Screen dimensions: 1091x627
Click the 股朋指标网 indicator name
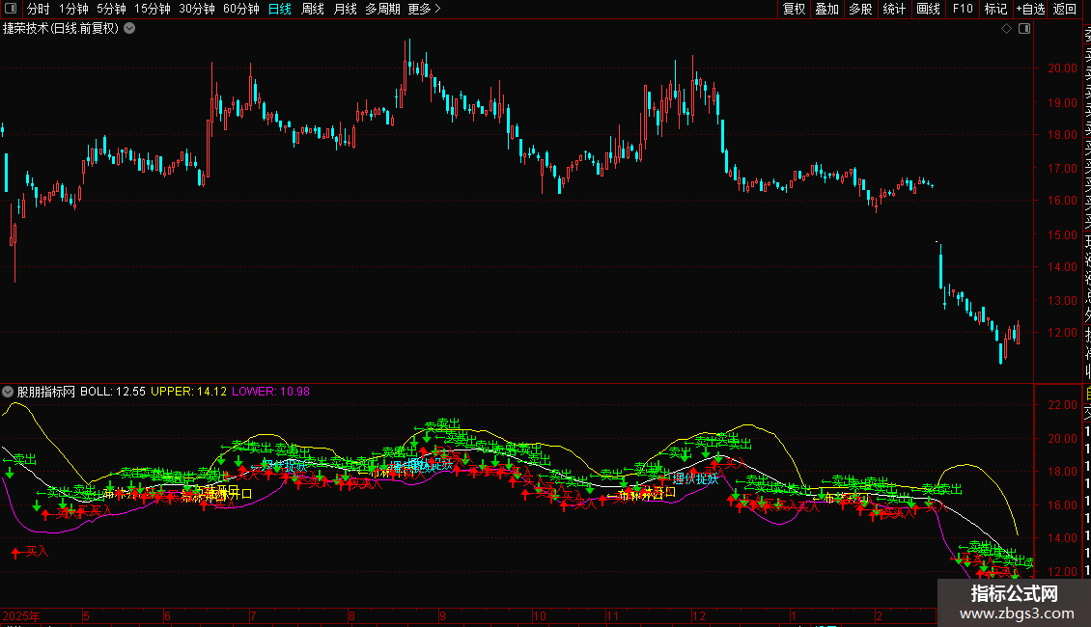[46, 392]
